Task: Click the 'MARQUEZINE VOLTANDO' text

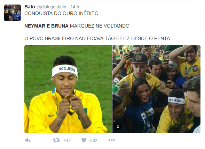Action: [100, 26]
